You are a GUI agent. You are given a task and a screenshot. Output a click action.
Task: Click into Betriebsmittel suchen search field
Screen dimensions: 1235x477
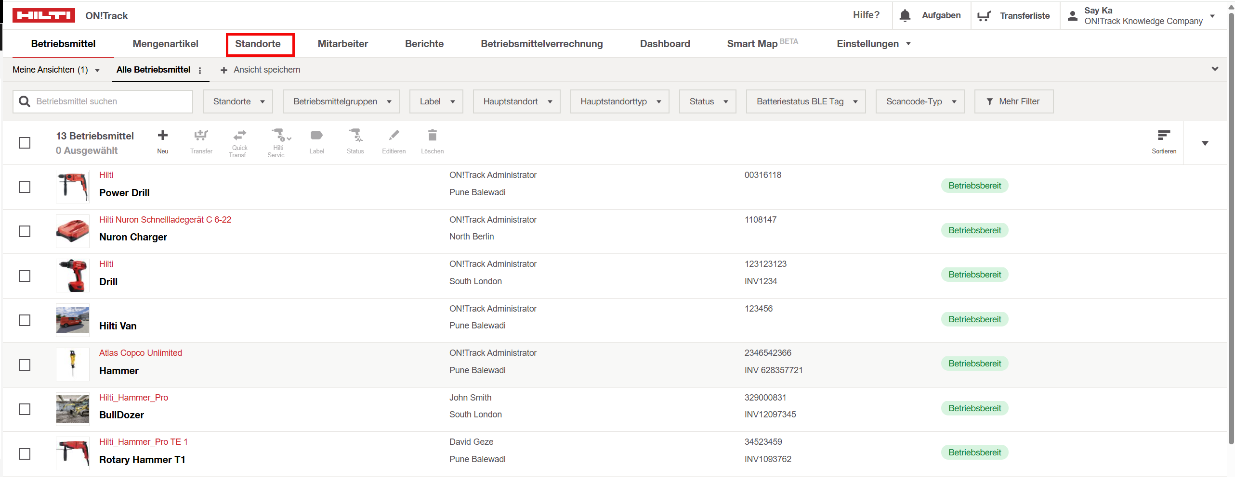pyautogui.click(x=103, y=101)
